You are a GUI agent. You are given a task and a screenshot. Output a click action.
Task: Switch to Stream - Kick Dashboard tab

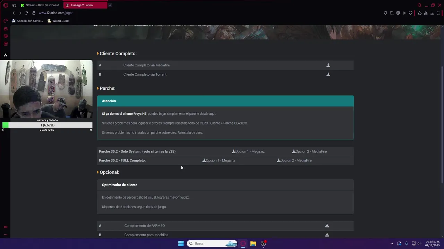click(40, 5)
